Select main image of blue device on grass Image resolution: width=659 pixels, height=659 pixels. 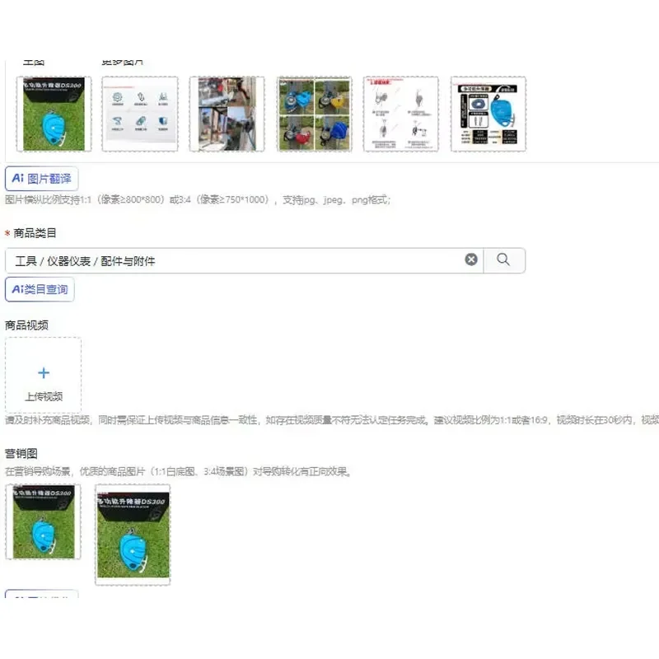(x=54, y=114)
